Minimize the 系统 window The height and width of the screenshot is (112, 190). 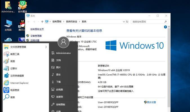click(149, 16)
